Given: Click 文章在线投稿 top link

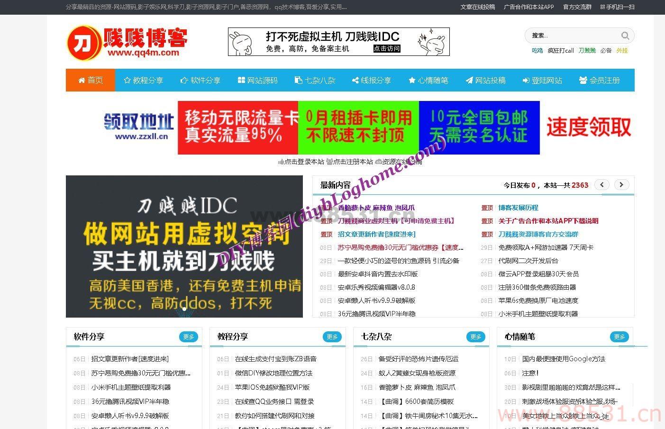Looking at the screenshot, I should (478, 7).
